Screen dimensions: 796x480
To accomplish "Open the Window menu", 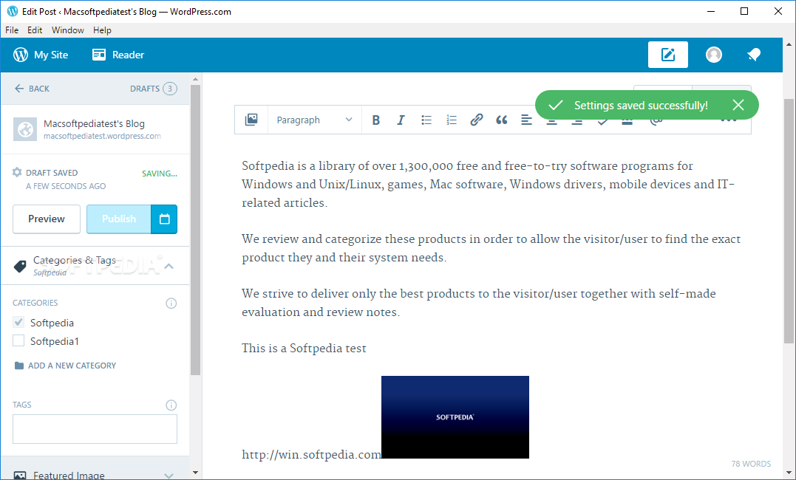I will (67, 30).
